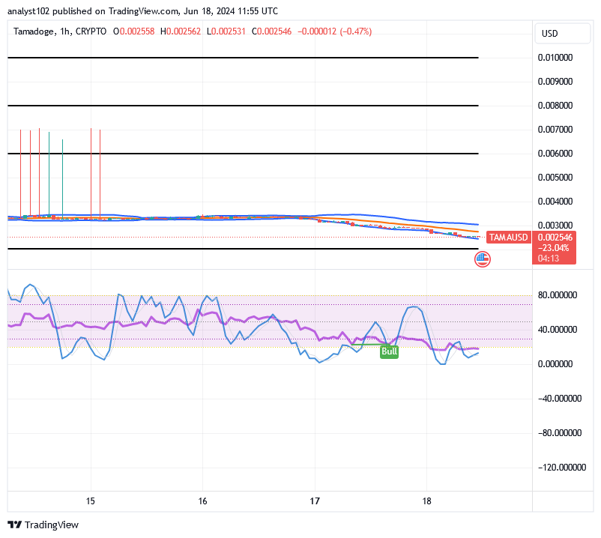Viewport: 601px width, 538px height.
Task: Click the analyst102 published header text
Action: tap(142, 11)
